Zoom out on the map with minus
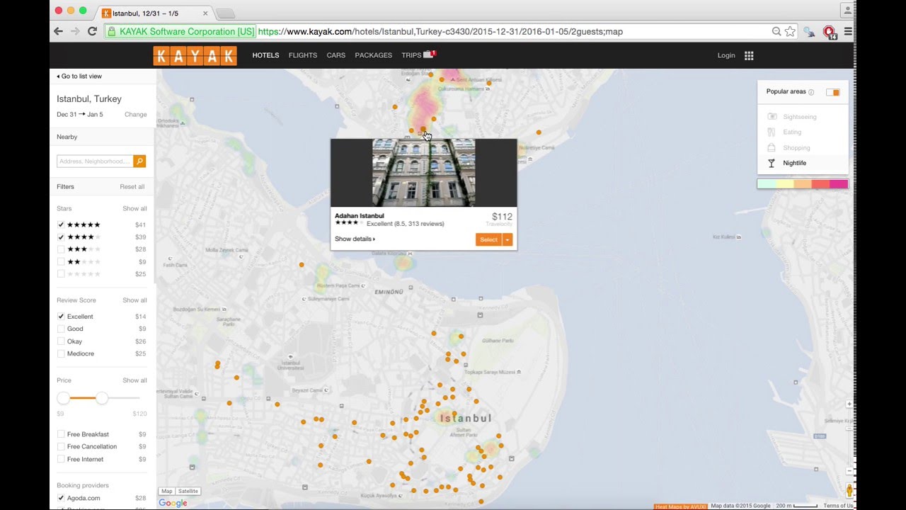The width and height of the screenshot is (906, 510). click(849, 471)
